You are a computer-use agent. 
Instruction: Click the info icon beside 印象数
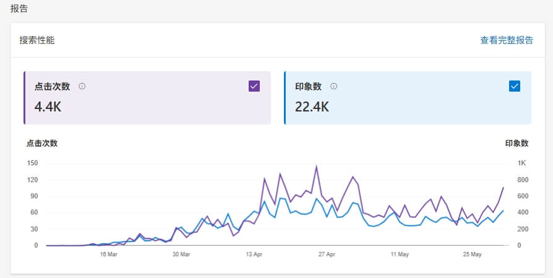(334, 87)
